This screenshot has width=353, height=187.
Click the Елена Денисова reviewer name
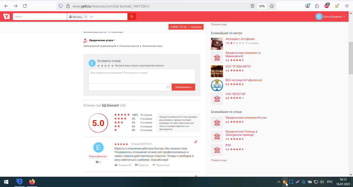(98, 156)
